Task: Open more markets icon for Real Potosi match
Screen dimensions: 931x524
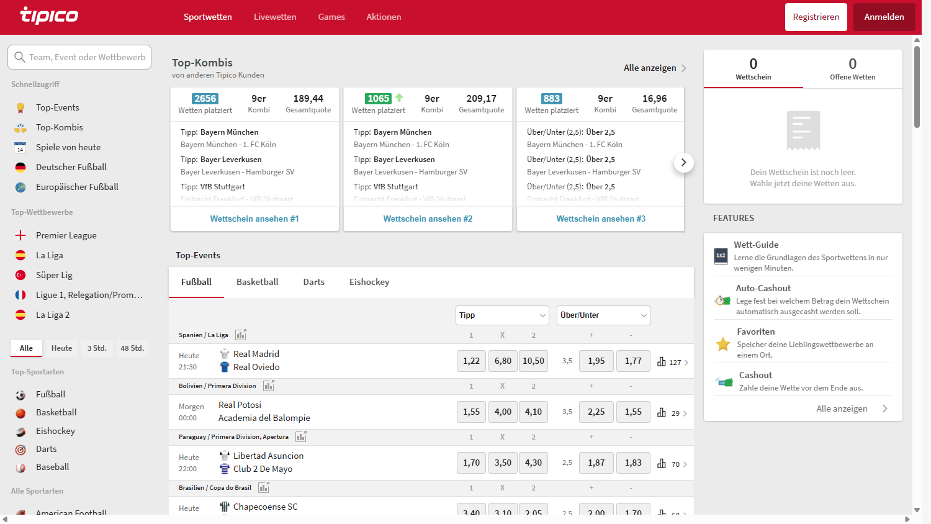Action: [x=662, y=412]
